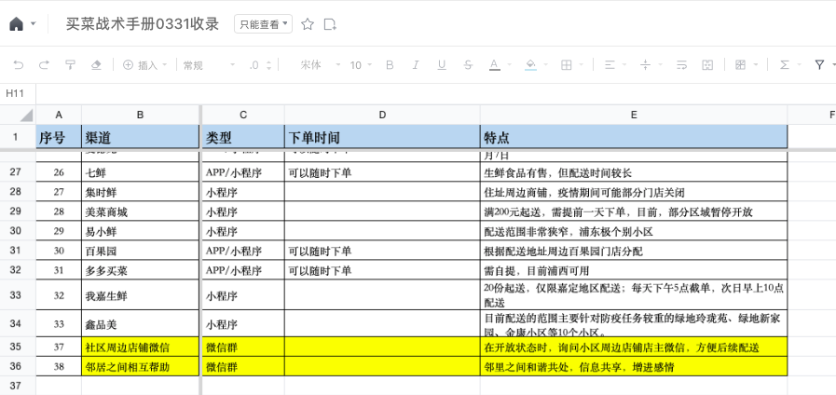Expand the arrow next to the home icon
Image resolution: width=836 pixels, height=395 pixels.
click(x=34, y=24)
